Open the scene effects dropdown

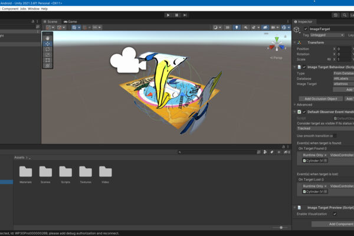255,27
